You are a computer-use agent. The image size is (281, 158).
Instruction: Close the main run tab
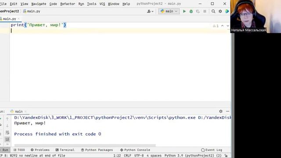click(x=25, y=111)
